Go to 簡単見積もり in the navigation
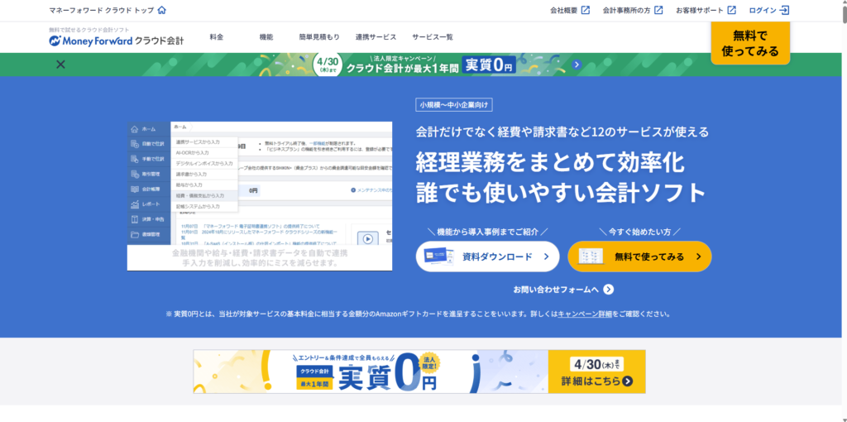This screenshot has width=847, height=422. pyautogui.click(x=319, y=37)
